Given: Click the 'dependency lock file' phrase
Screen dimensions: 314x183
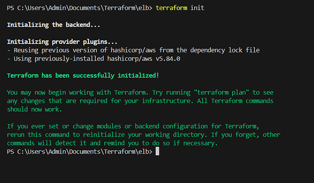Looking at the screenshot, I should click(x=225, y=50).
